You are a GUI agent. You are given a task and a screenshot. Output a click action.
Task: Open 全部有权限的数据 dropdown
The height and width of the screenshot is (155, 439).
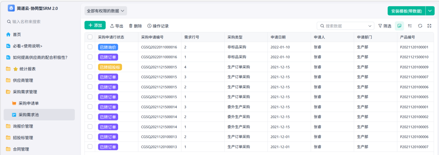click(106, 11)
